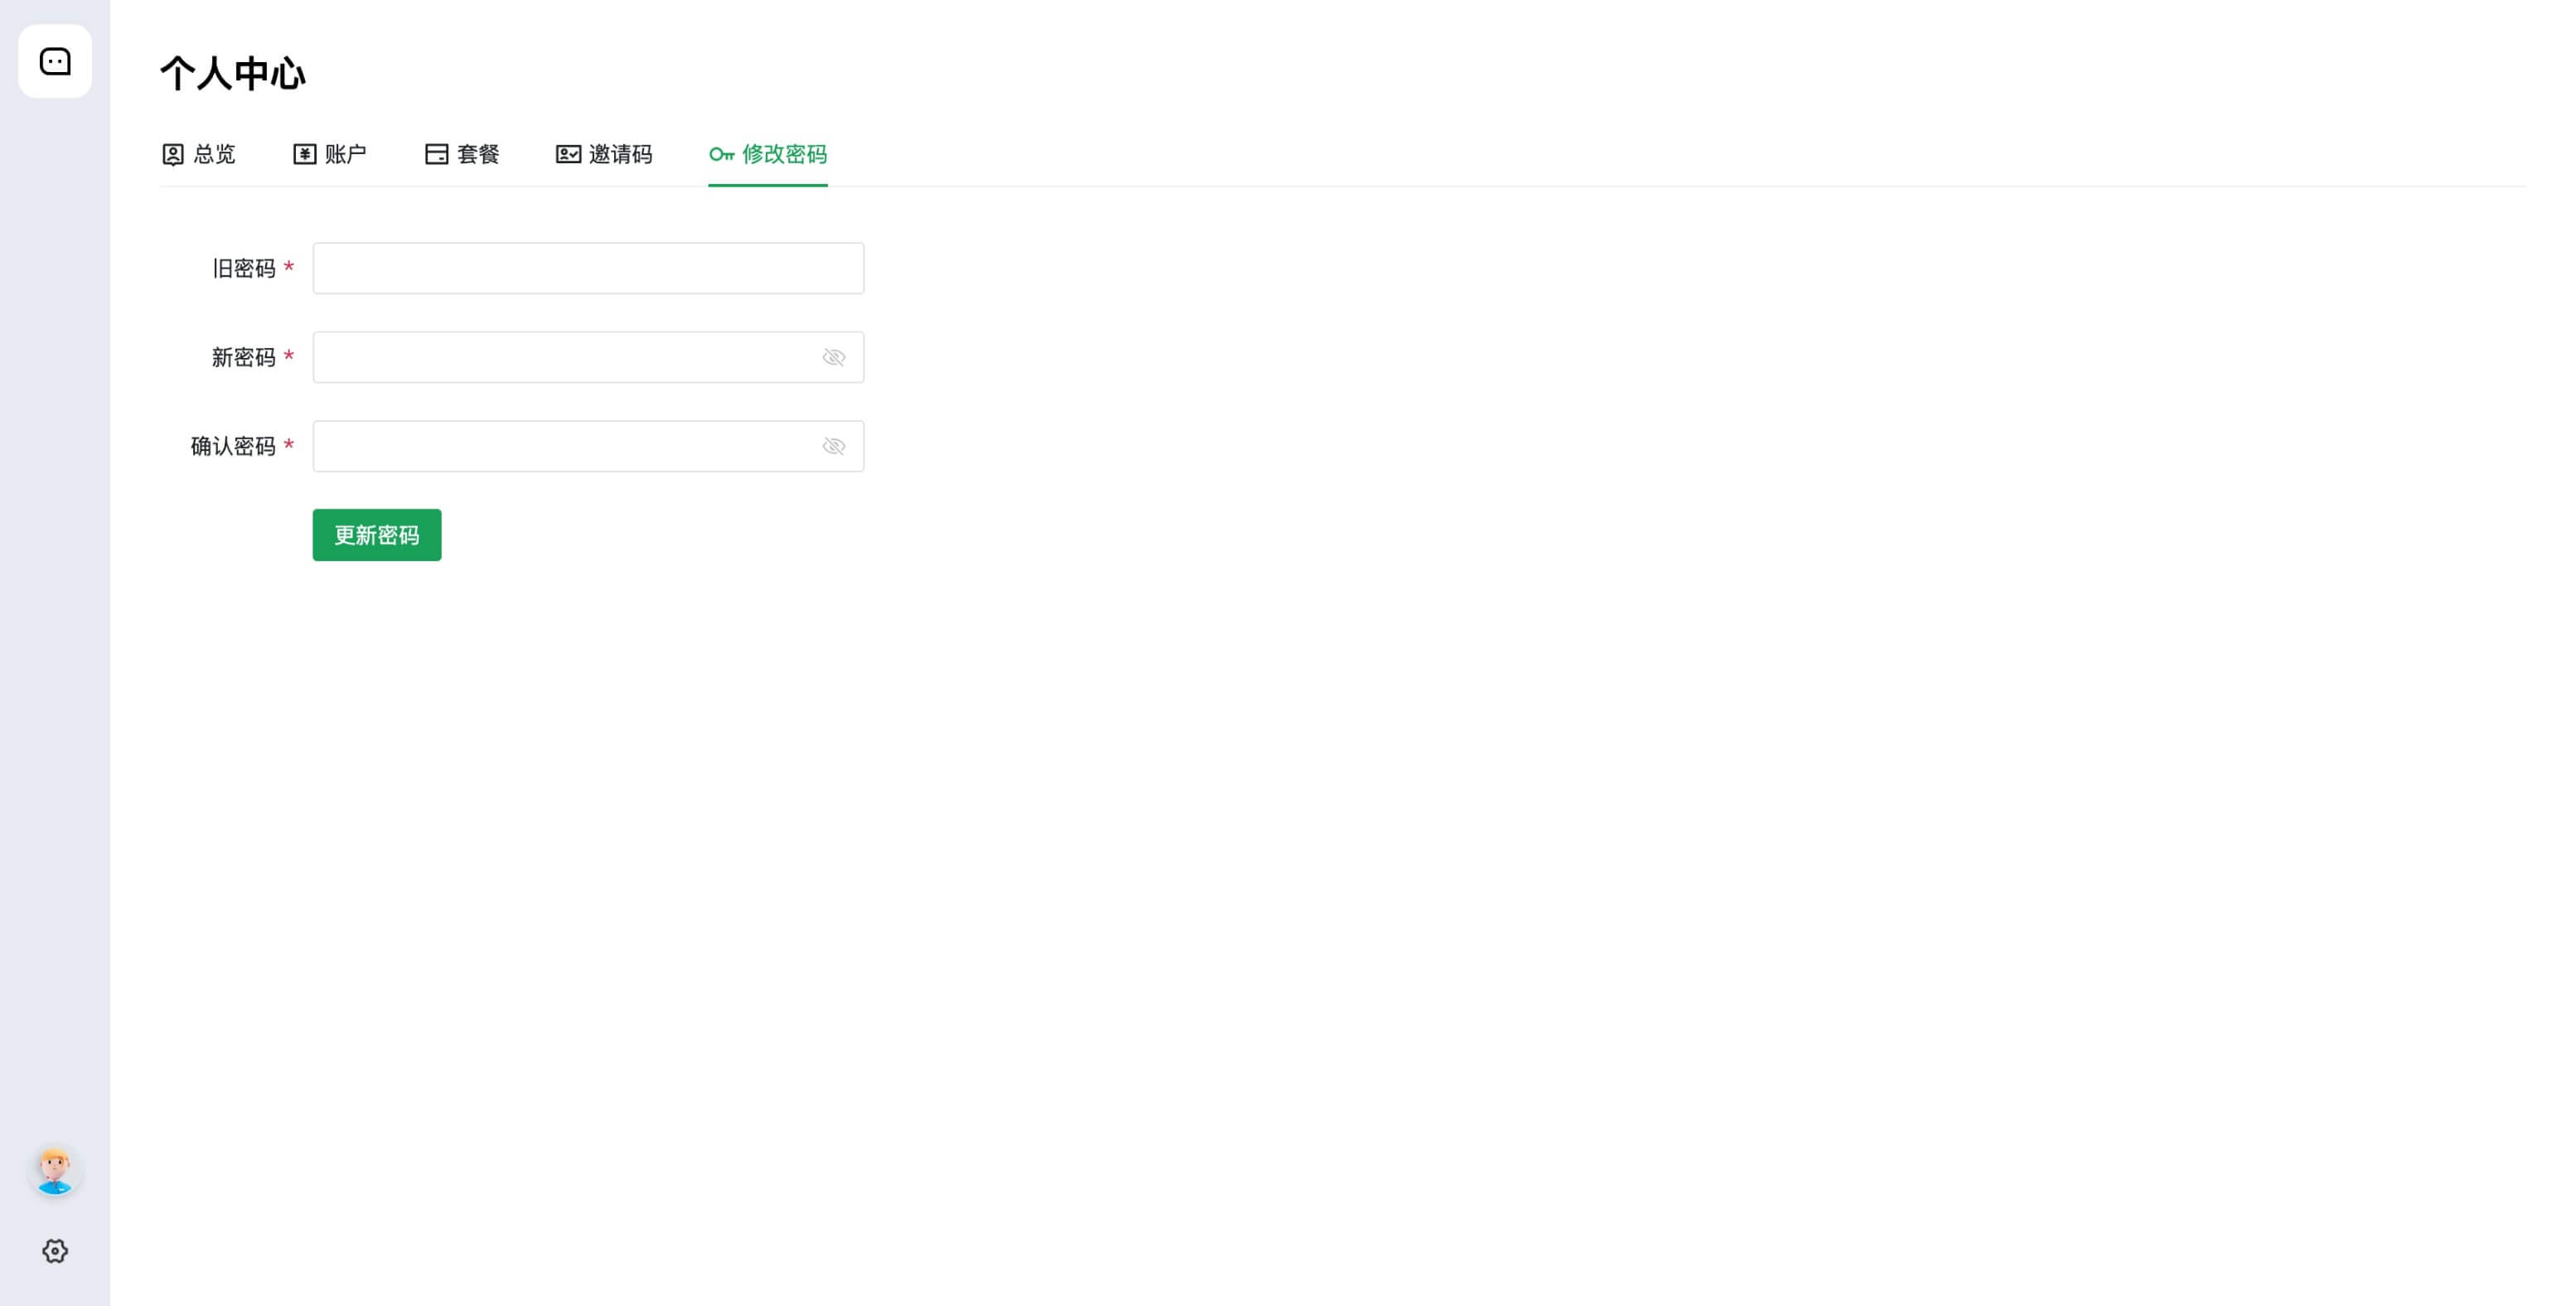Open the 套餐 tab

[x=478, y=154]
